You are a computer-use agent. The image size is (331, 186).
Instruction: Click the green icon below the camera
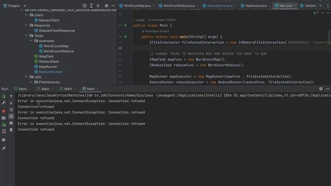pyautogui.click(x=4, y=125)
